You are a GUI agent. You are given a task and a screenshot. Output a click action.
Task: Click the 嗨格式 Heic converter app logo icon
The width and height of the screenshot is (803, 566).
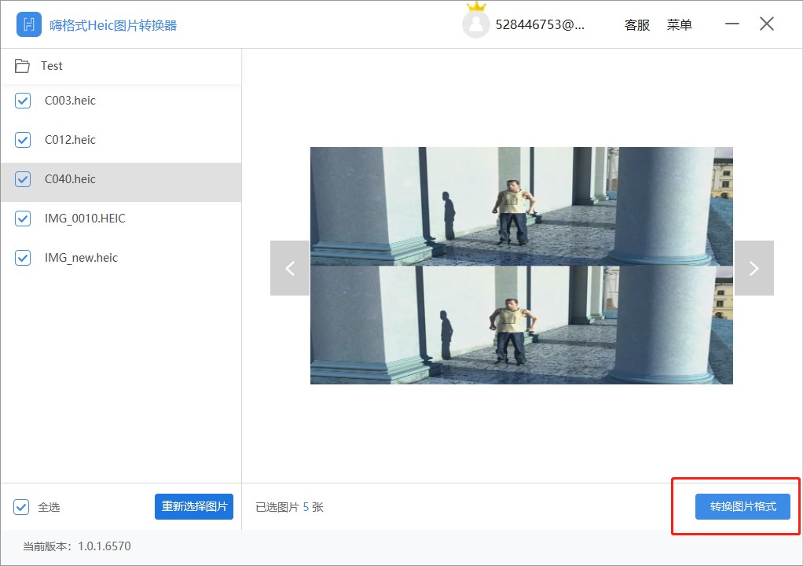point(28,24)
